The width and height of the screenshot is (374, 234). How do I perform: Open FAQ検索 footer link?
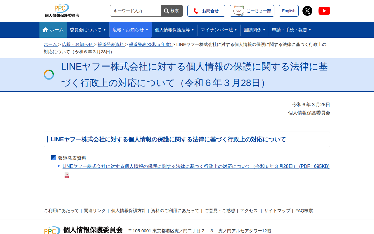click(304, 211)
